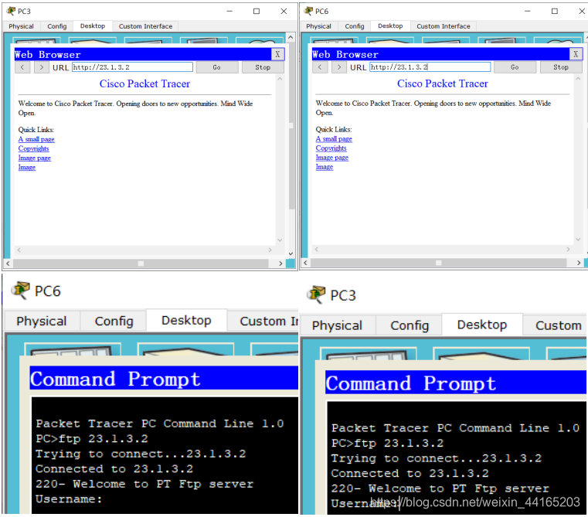Click Packet Tracer icon beside bottom PC3 title
The width and height of the screenshot is (588, 517).
(x=316, y=294)
